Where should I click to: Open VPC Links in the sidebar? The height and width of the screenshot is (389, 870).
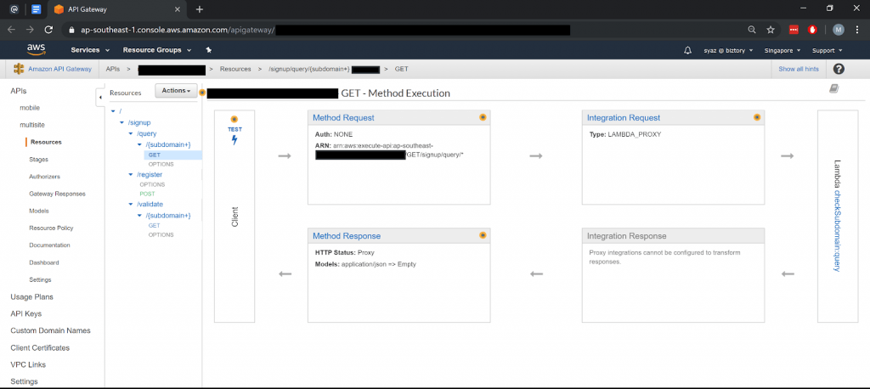pos(28,364)
